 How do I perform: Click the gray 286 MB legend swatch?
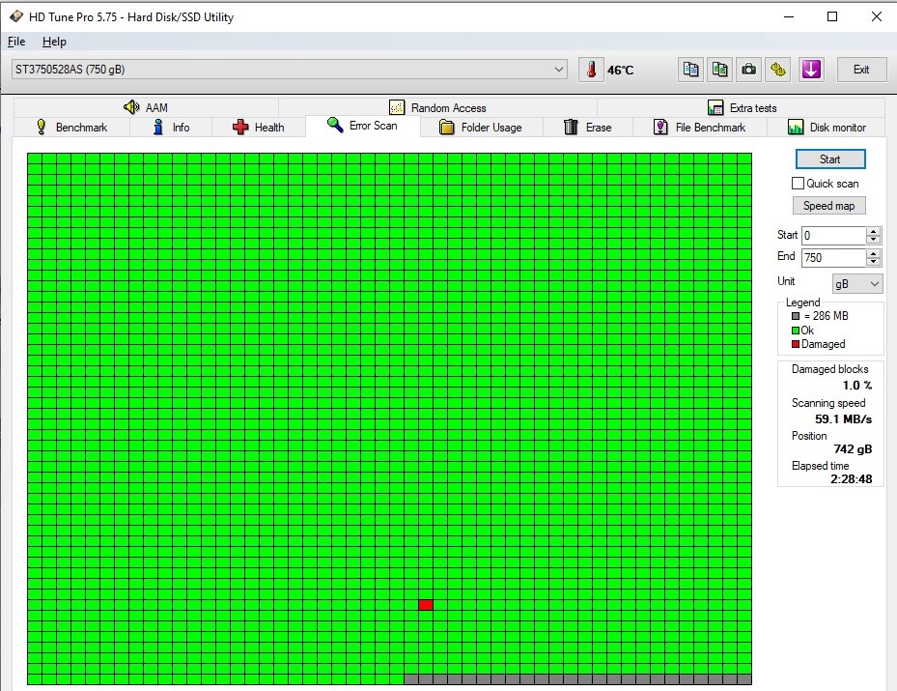(796, 316)
